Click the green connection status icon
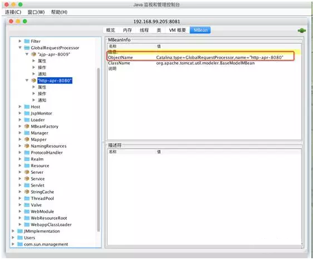The height and width of the screenshot is (261, 313). pyautogui.click(x=301, y=31)
